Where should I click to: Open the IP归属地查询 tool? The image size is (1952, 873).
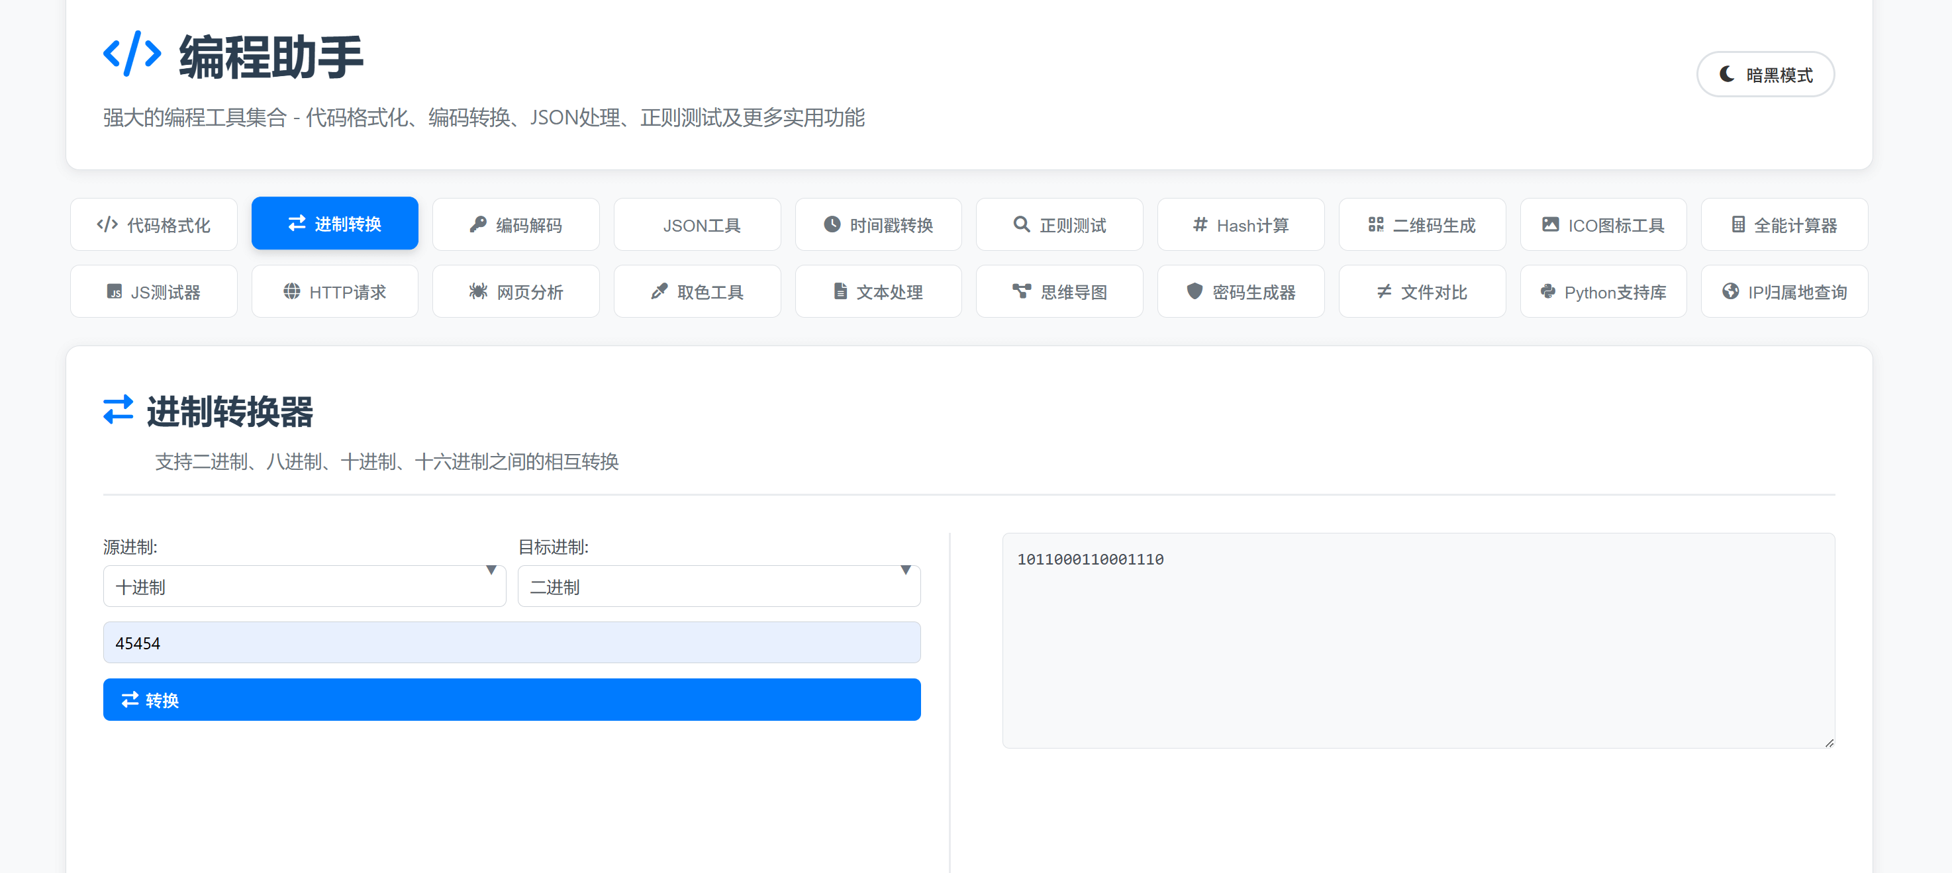pos(1784,291)
